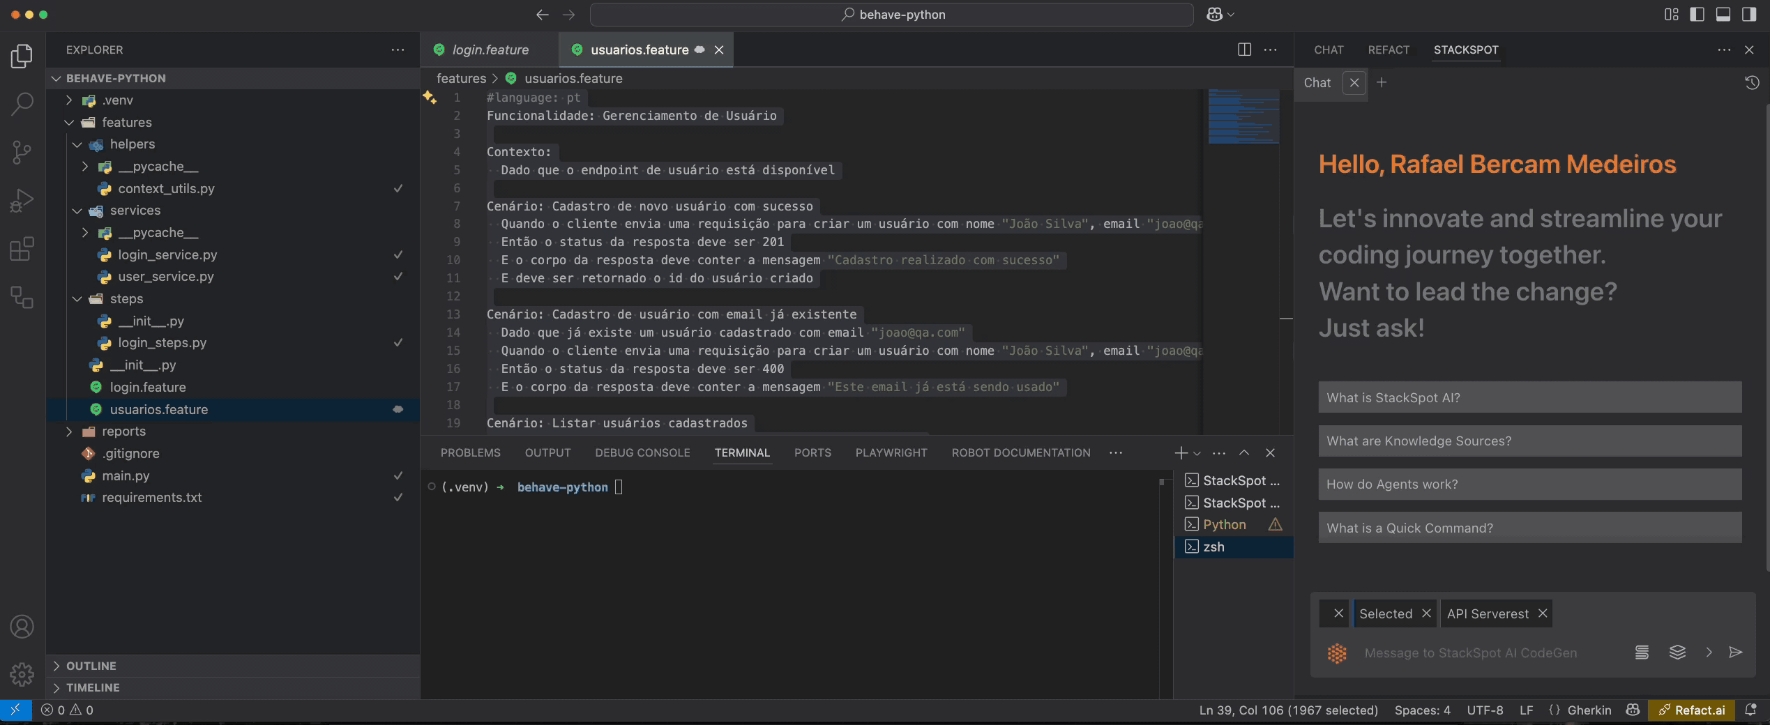Open user_service.py in the explorer
1770x725 pixels.
point(233,277)
